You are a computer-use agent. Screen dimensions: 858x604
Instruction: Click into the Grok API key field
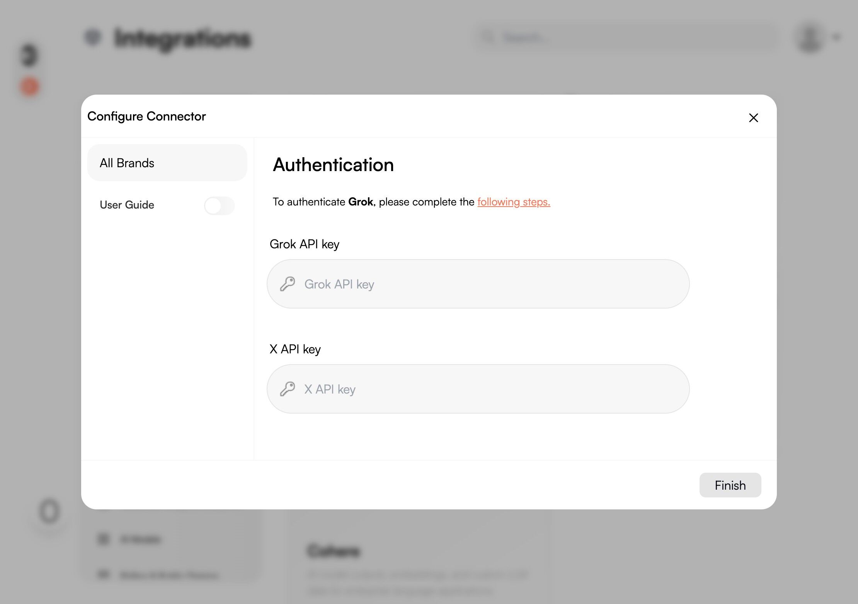[478, 284]
